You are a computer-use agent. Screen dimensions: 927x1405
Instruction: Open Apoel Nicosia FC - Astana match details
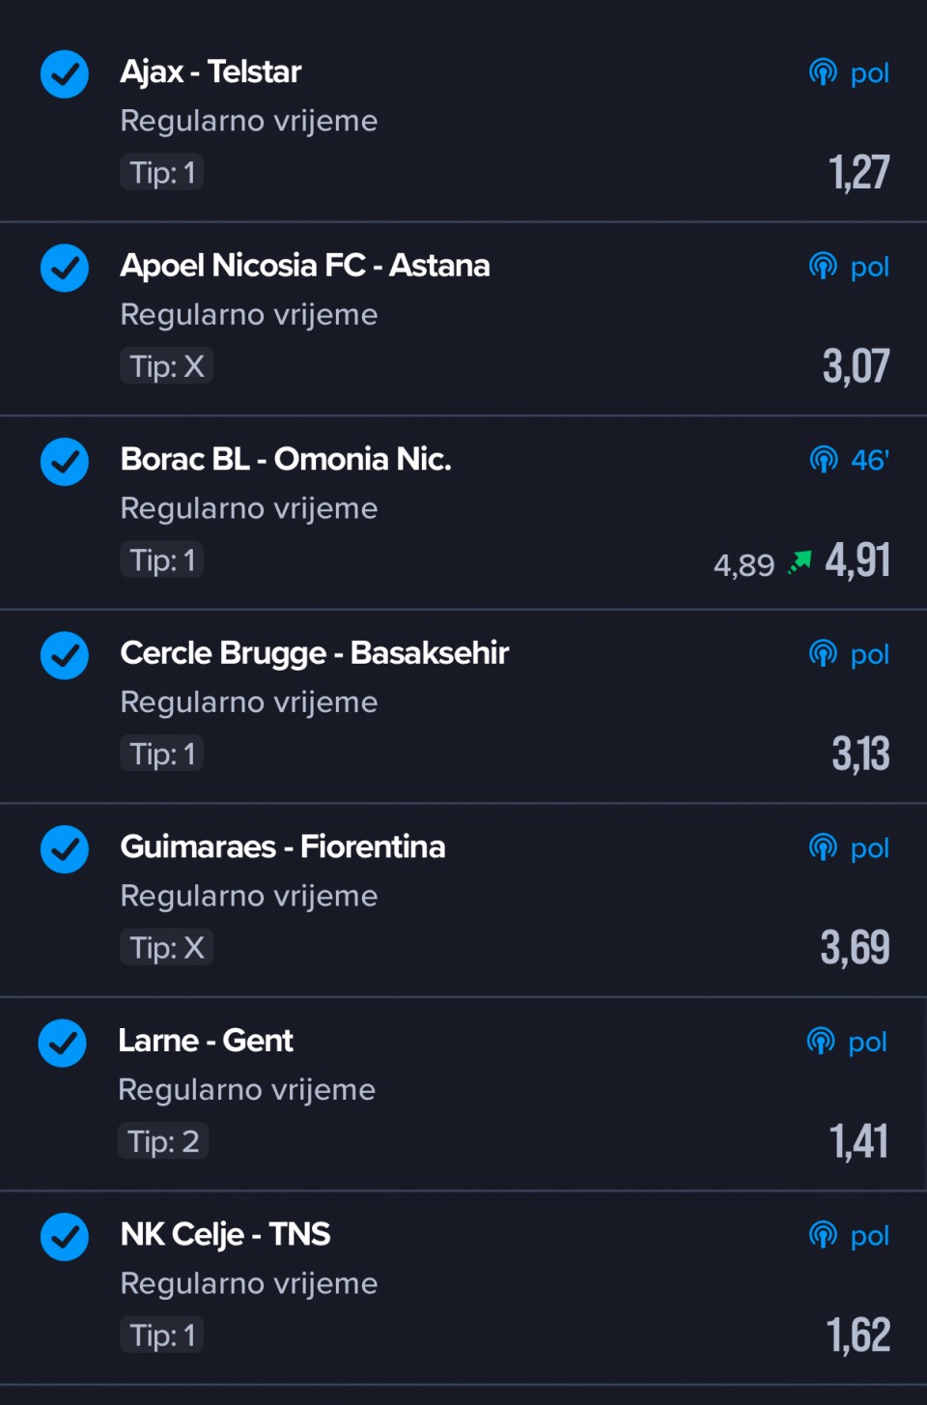point(305,266)
